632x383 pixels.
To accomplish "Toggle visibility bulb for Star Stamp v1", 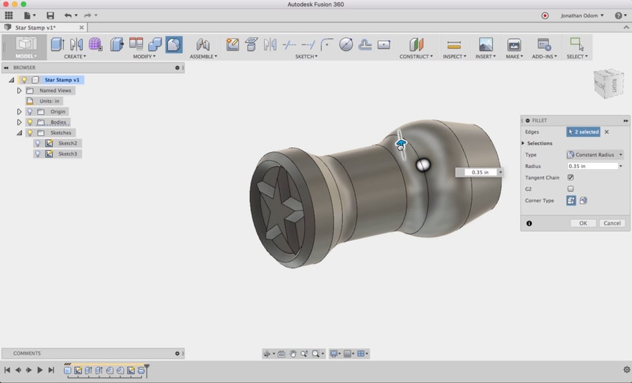I will click(24, 80).
